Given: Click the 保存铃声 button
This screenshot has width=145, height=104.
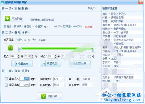Looking at the screenshot, I should click(x=50, y=96).
